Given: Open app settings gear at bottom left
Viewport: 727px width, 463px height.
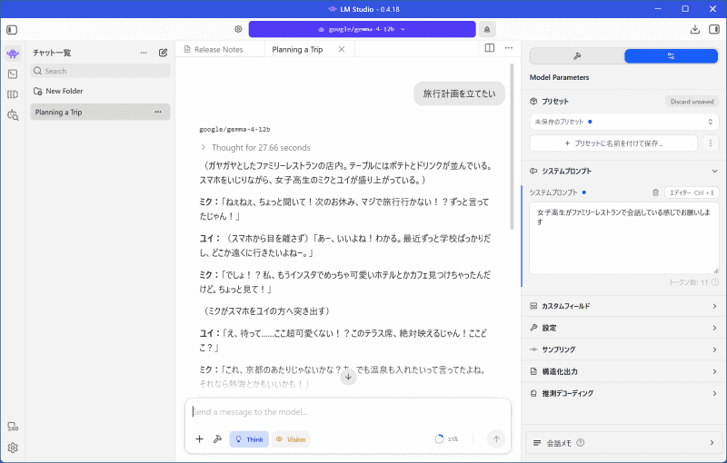Looking at the screenshot, I should 13,448.
